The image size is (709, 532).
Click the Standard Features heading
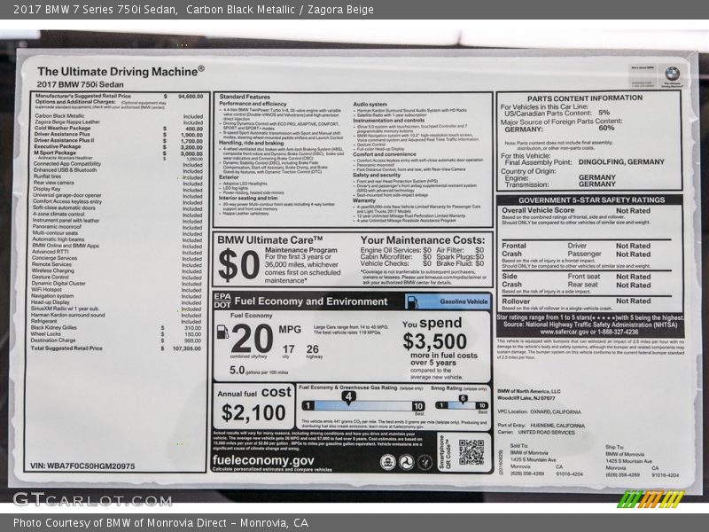245,97
